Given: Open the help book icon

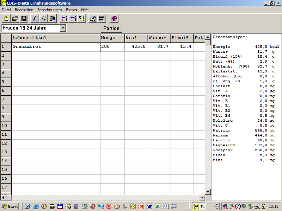Looking at the screenshot, I should 114,19.
